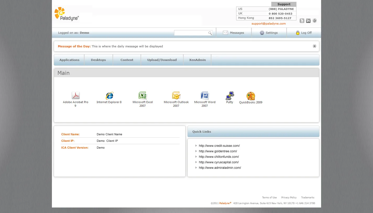Click the Paladyne logo

[67, 14]
